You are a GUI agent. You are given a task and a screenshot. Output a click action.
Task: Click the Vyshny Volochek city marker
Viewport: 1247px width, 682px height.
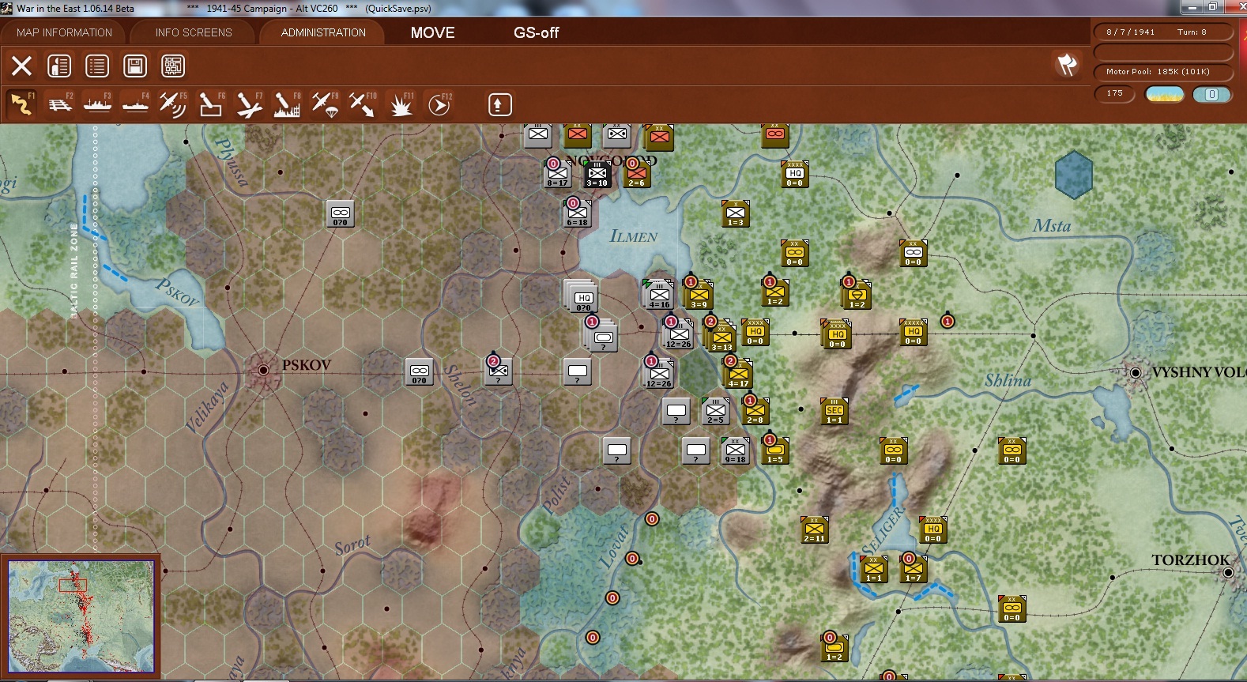[1136, 372]
